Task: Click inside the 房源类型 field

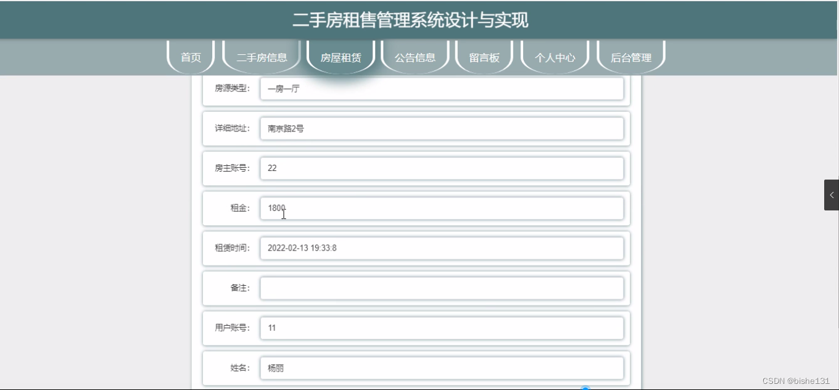Action: (442, 88)
